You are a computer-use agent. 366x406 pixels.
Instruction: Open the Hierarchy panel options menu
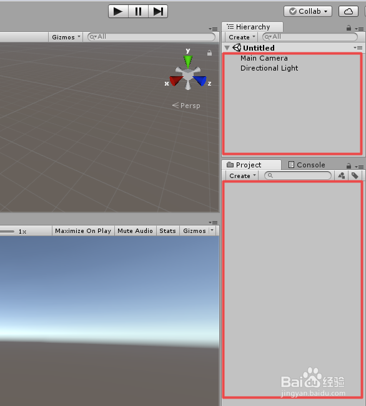(x=359, y=29)
